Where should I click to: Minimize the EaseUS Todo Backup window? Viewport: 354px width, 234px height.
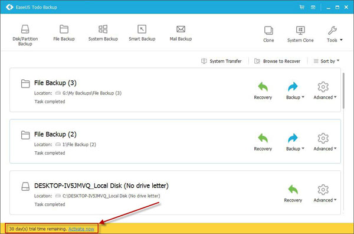pos(329,8)
